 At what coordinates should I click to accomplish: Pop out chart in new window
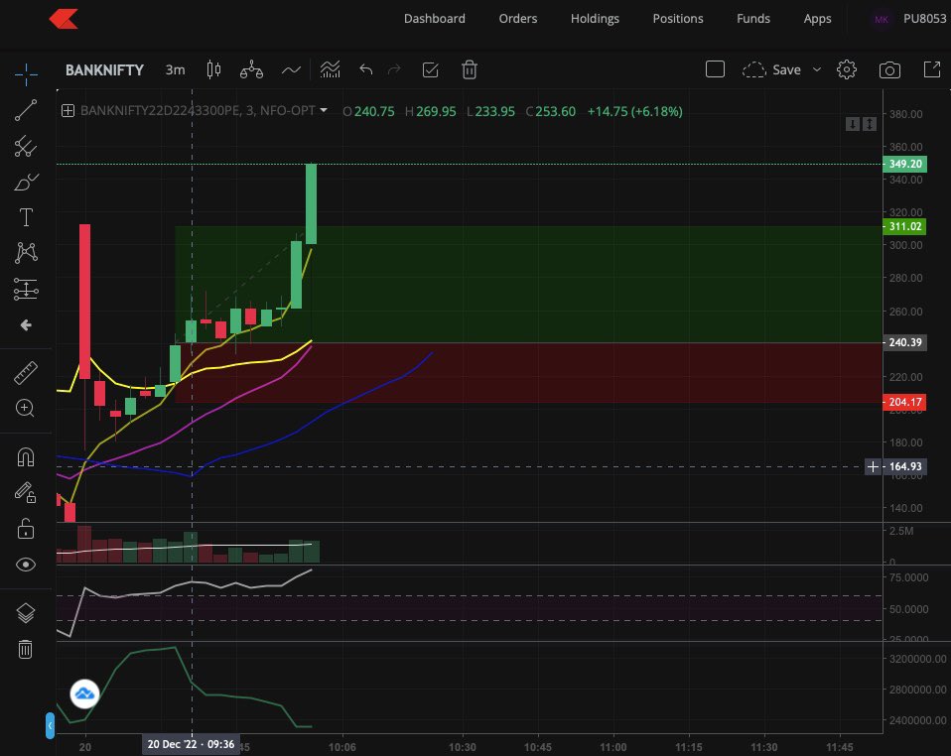point(931,69)
